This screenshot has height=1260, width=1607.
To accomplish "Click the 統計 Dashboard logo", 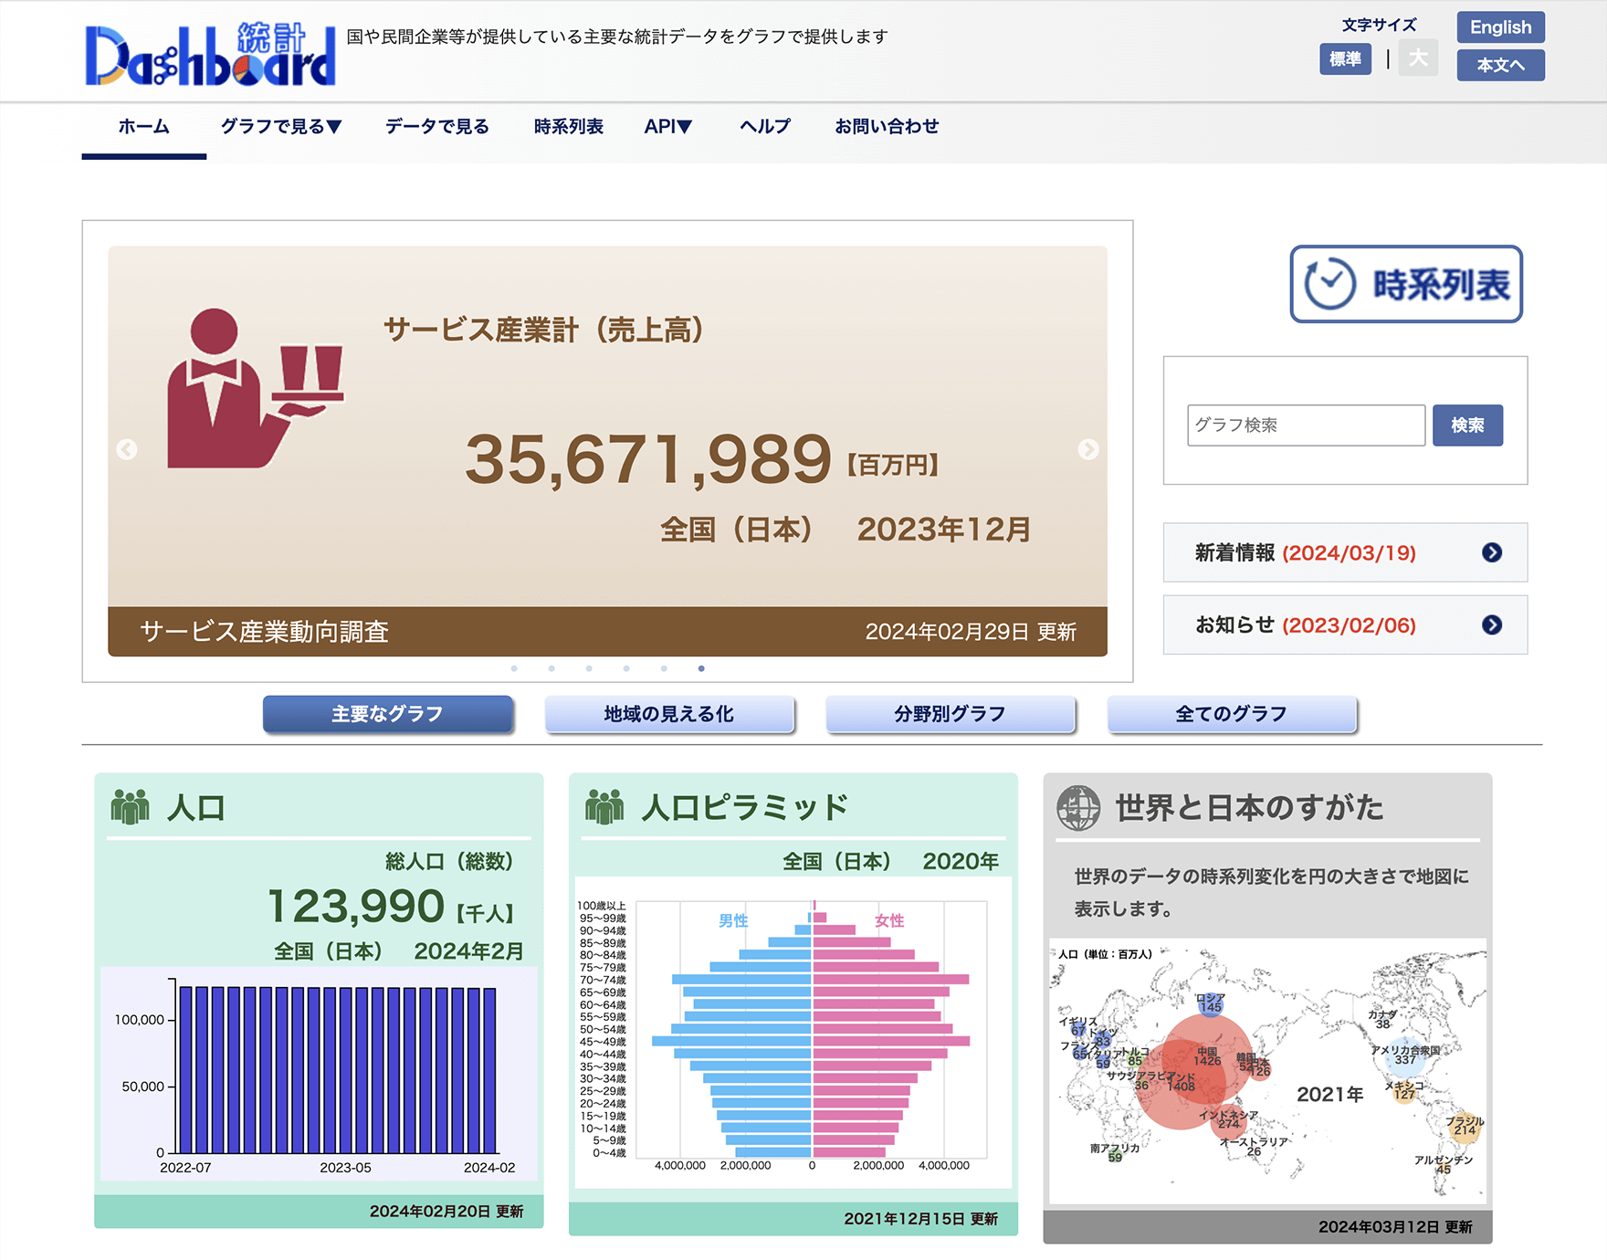I will pos(210,57).
